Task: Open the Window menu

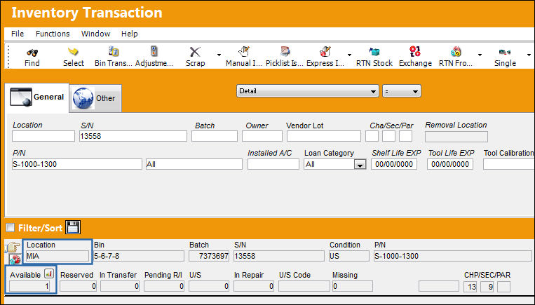Action: tap(95, 34)
